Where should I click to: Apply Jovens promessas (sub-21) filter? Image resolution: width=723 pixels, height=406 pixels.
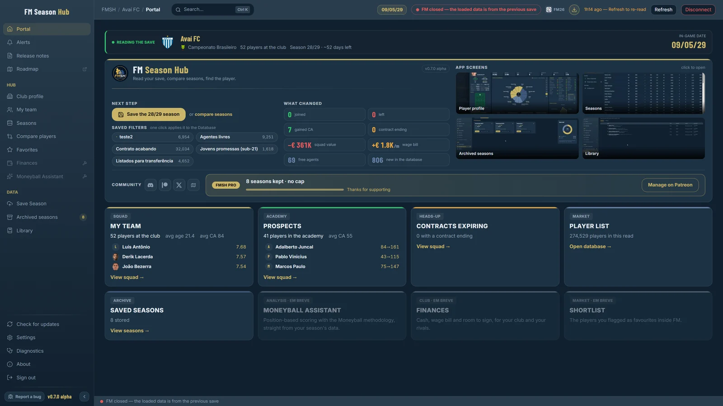(x=237, y=149)
